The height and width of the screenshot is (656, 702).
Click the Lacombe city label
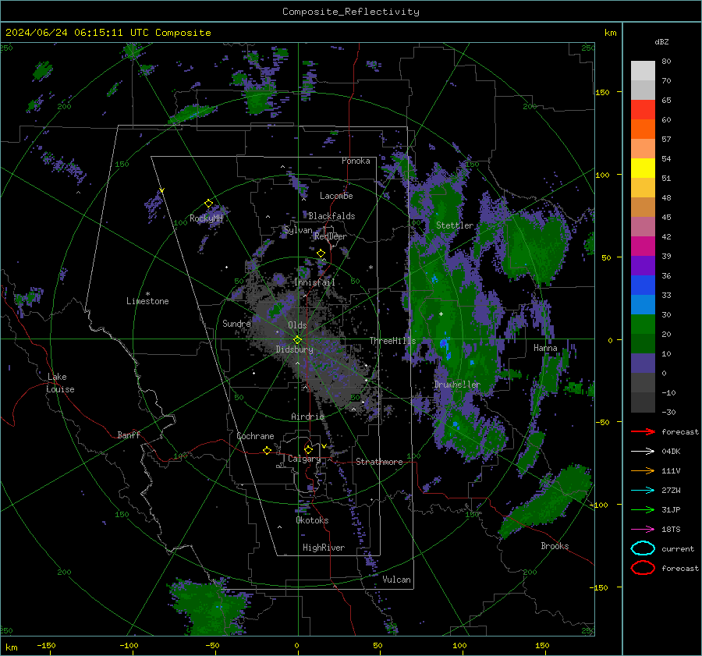(x=336, y=196)
